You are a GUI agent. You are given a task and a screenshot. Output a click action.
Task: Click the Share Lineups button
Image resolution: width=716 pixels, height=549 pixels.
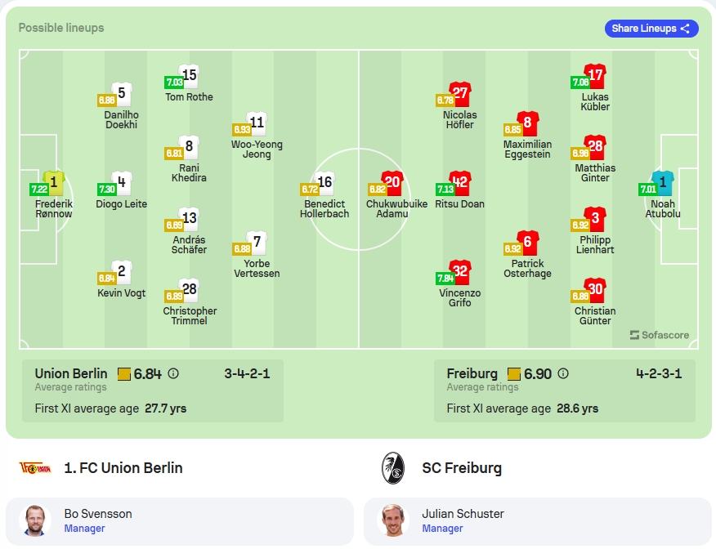coord(651,29)
